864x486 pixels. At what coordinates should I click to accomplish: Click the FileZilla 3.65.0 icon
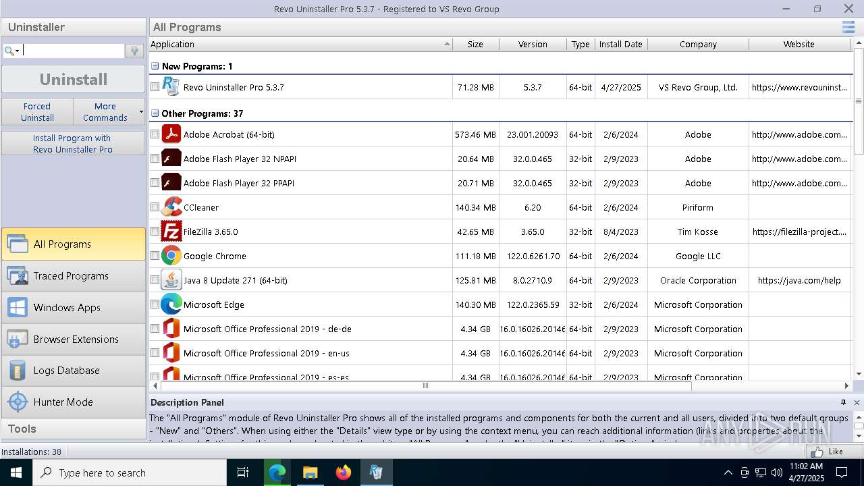tap(171, 231)
